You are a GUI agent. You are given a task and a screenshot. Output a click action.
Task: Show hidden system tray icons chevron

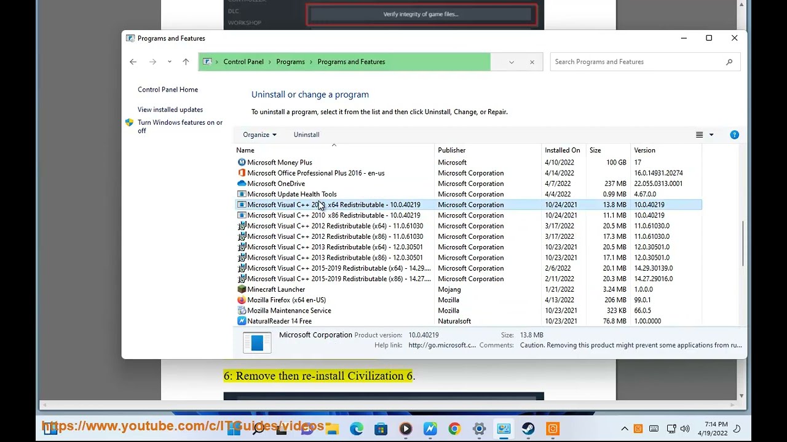(625, 428)
